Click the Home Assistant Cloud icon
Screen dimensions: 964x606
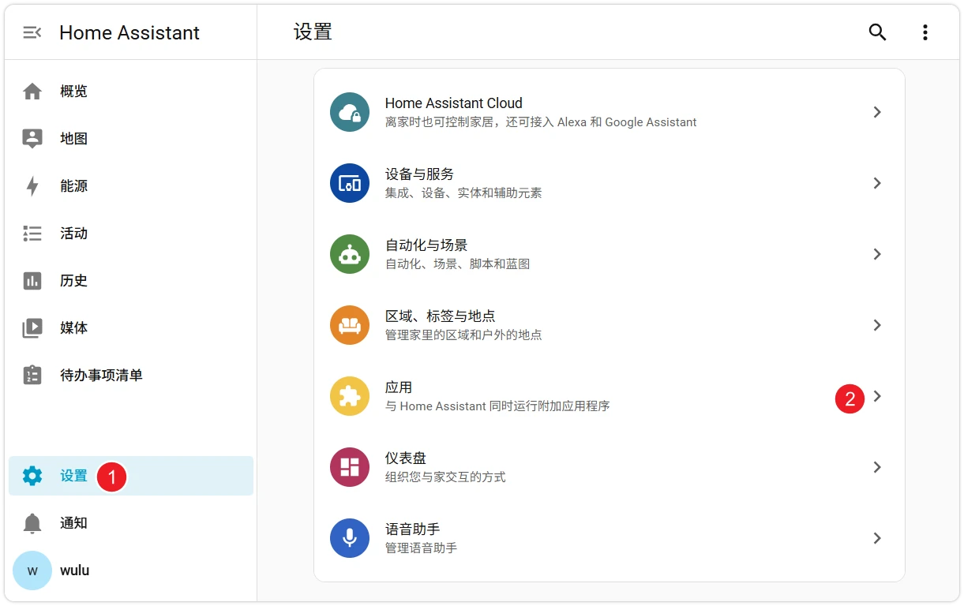[x=350, y=112]
